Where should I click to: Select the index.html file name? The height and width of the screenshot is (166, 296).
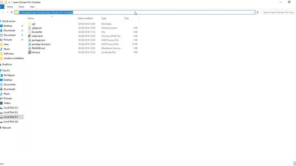[37, 36]
